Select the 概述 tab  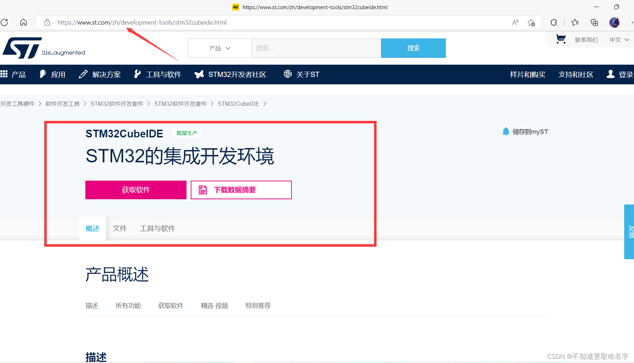(93, 228)
